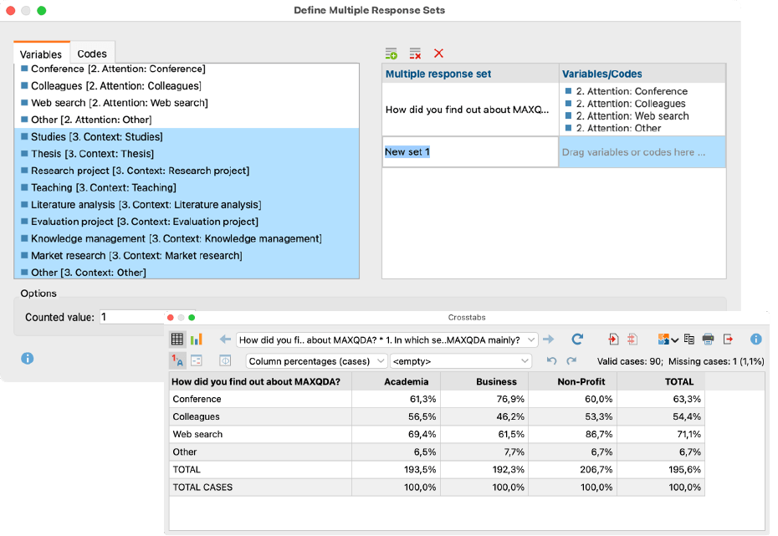The width and height of the screenshot is (778, 536).
Task: Click the TOTAL column header in Crosstabs
Action: (661, 381)
